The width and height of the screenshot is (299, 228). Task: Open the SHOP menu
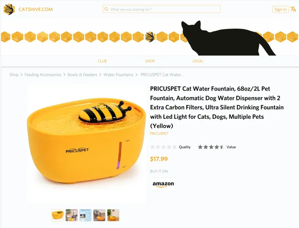tap(150, 61)
